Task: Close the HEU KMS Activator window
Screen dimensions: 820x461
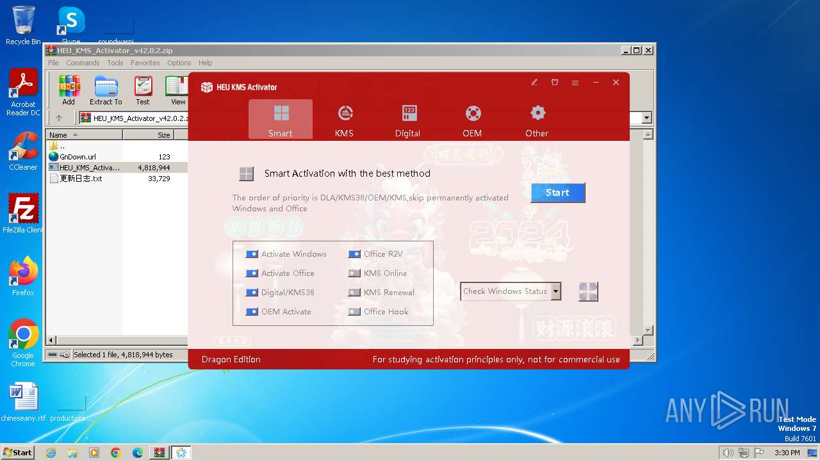Action: (616, 83)
